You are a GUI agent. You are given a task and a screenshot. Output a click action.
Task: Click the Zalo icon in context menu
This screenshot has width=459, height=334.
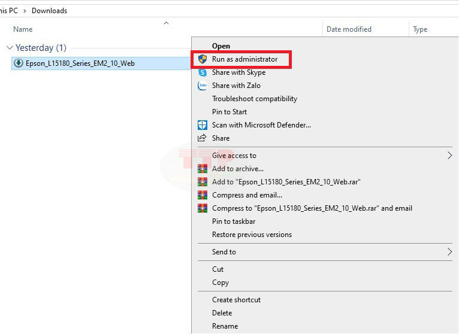click(203, 86)
